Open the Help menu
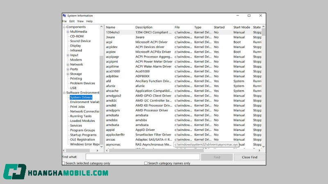 89,21
